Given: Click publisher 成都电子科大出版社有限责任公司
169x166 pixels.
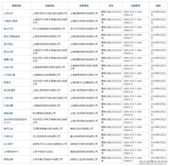Looking at the screenshot, I should 50,144.
